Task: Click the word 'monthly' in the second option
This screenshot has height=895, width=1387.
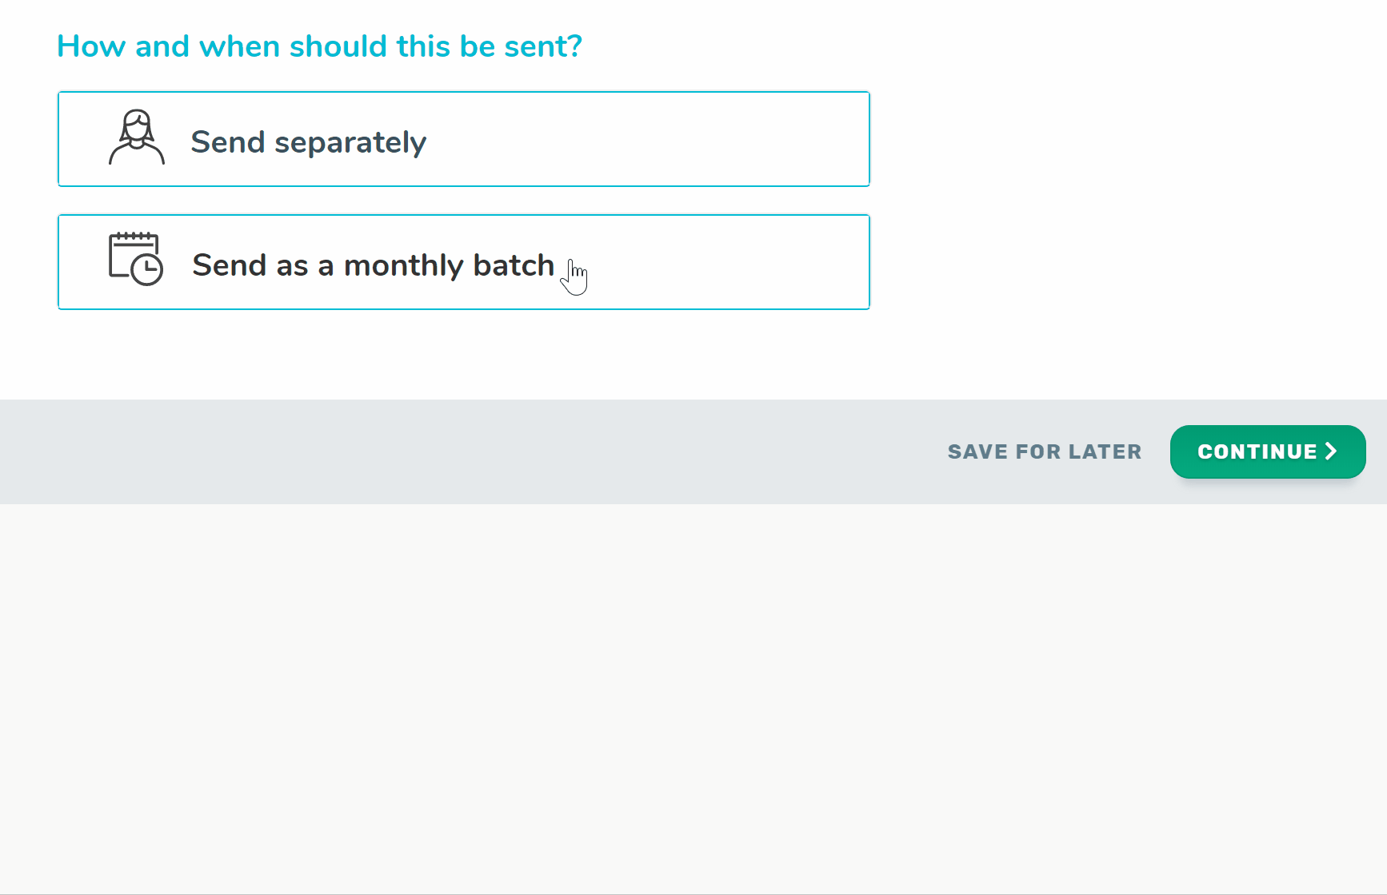Action: point(404,265)
